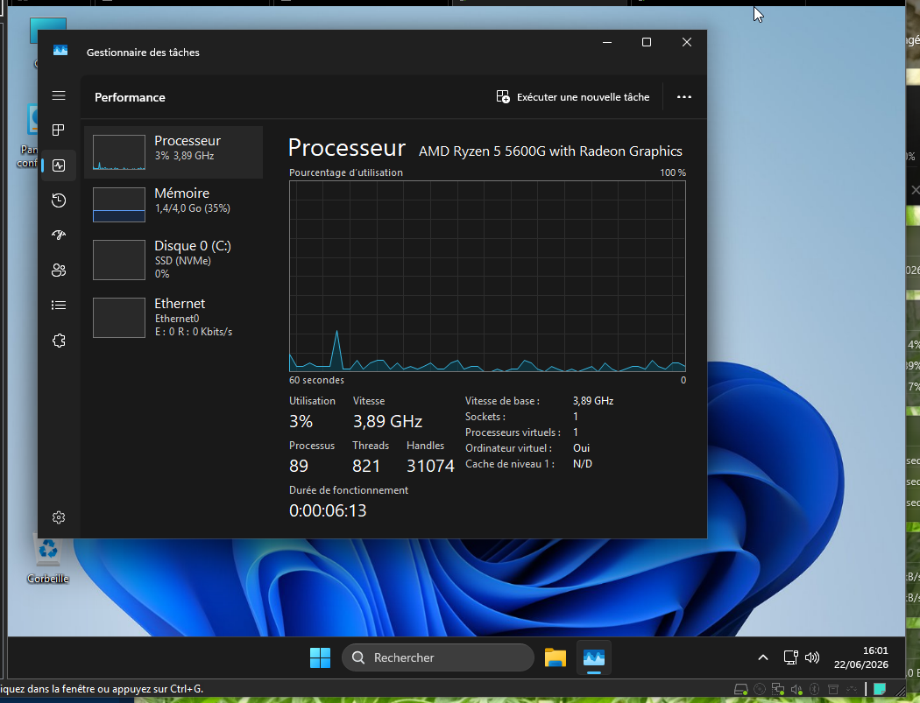
Task: Click the CPU usage percentage graph
Action: click(x=487, y=276)
